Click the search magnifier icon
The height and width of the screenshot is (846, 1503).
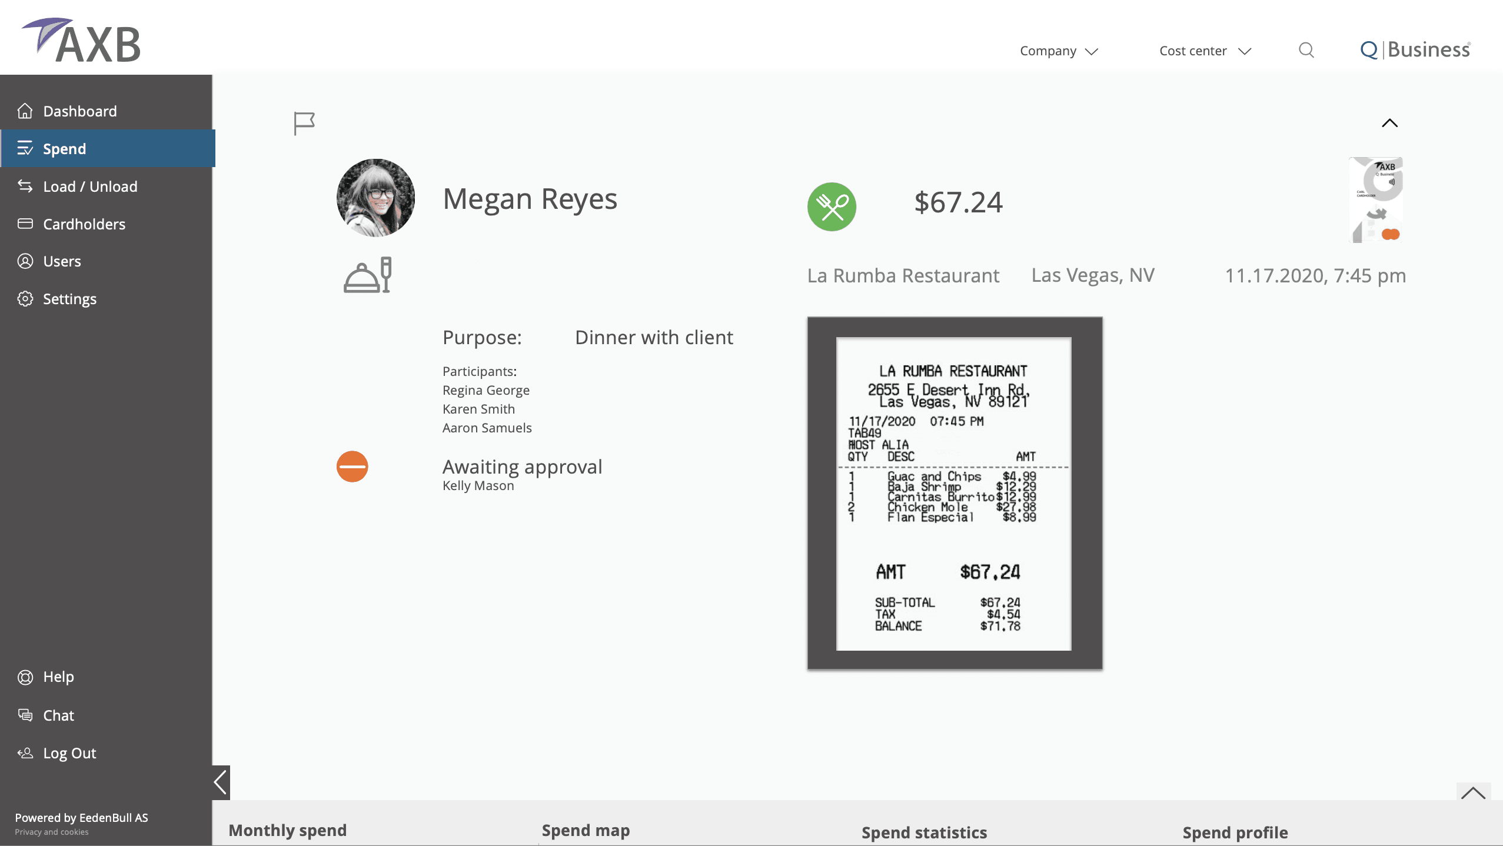[x=1306, y=51]
